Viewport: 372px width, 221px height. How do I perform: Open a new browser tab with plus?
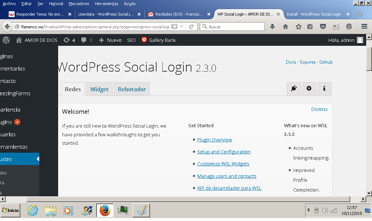coord(360,14)
